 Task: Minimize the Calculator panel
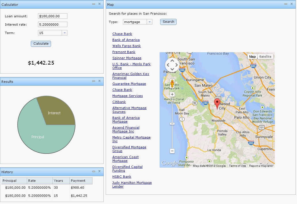(x=94, y=4)
